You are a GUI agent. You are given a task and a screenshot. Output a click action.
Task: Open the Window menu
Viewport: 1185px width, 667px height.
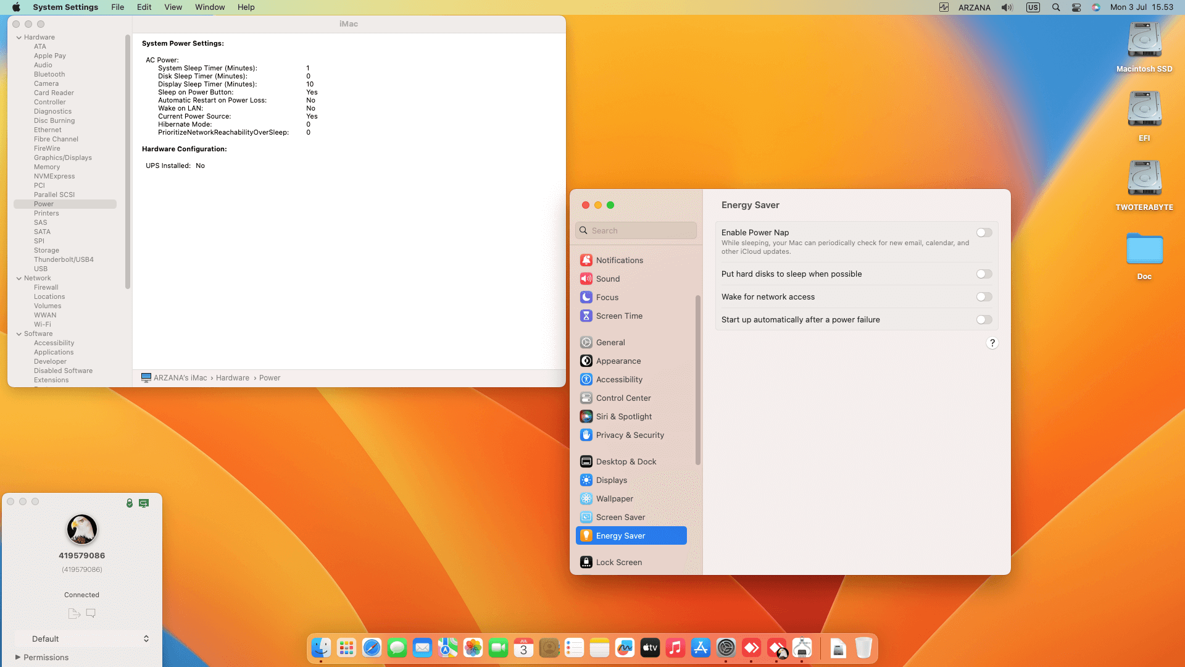pos(210,7)
